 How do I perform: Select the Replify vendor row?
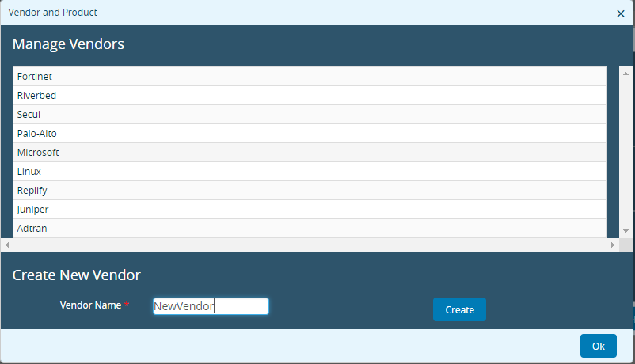pyautogui.click(x=310, y=191)
